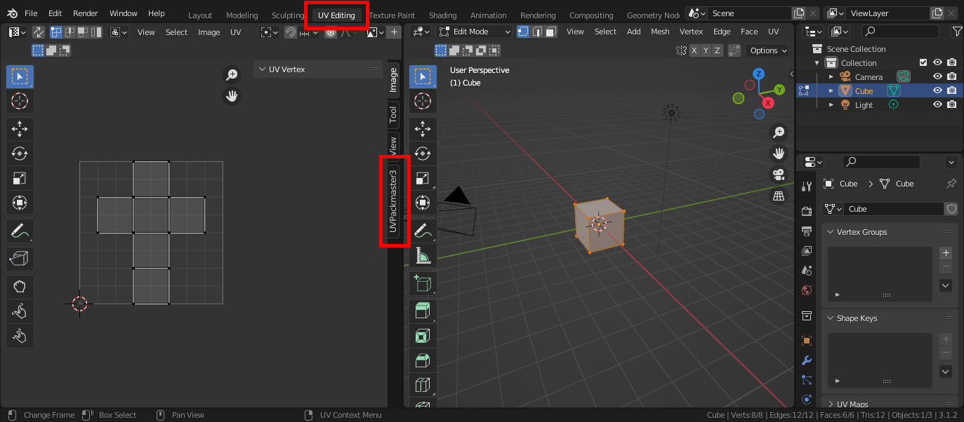Screen dimensions: 964x422
Task: Toggle UV sync selection button
Action: point(38,32)
